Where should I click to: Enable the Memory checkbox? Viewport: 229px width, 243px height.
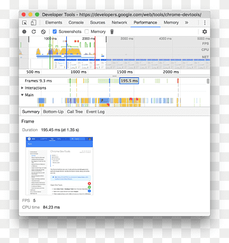coord(87,32)
